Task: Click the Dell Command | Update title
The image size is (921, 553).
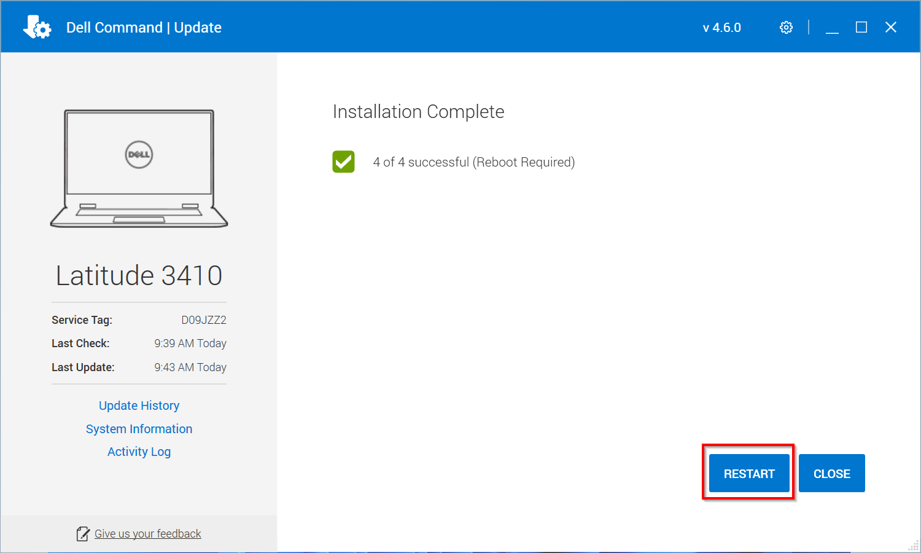Action: coord(144,28)
